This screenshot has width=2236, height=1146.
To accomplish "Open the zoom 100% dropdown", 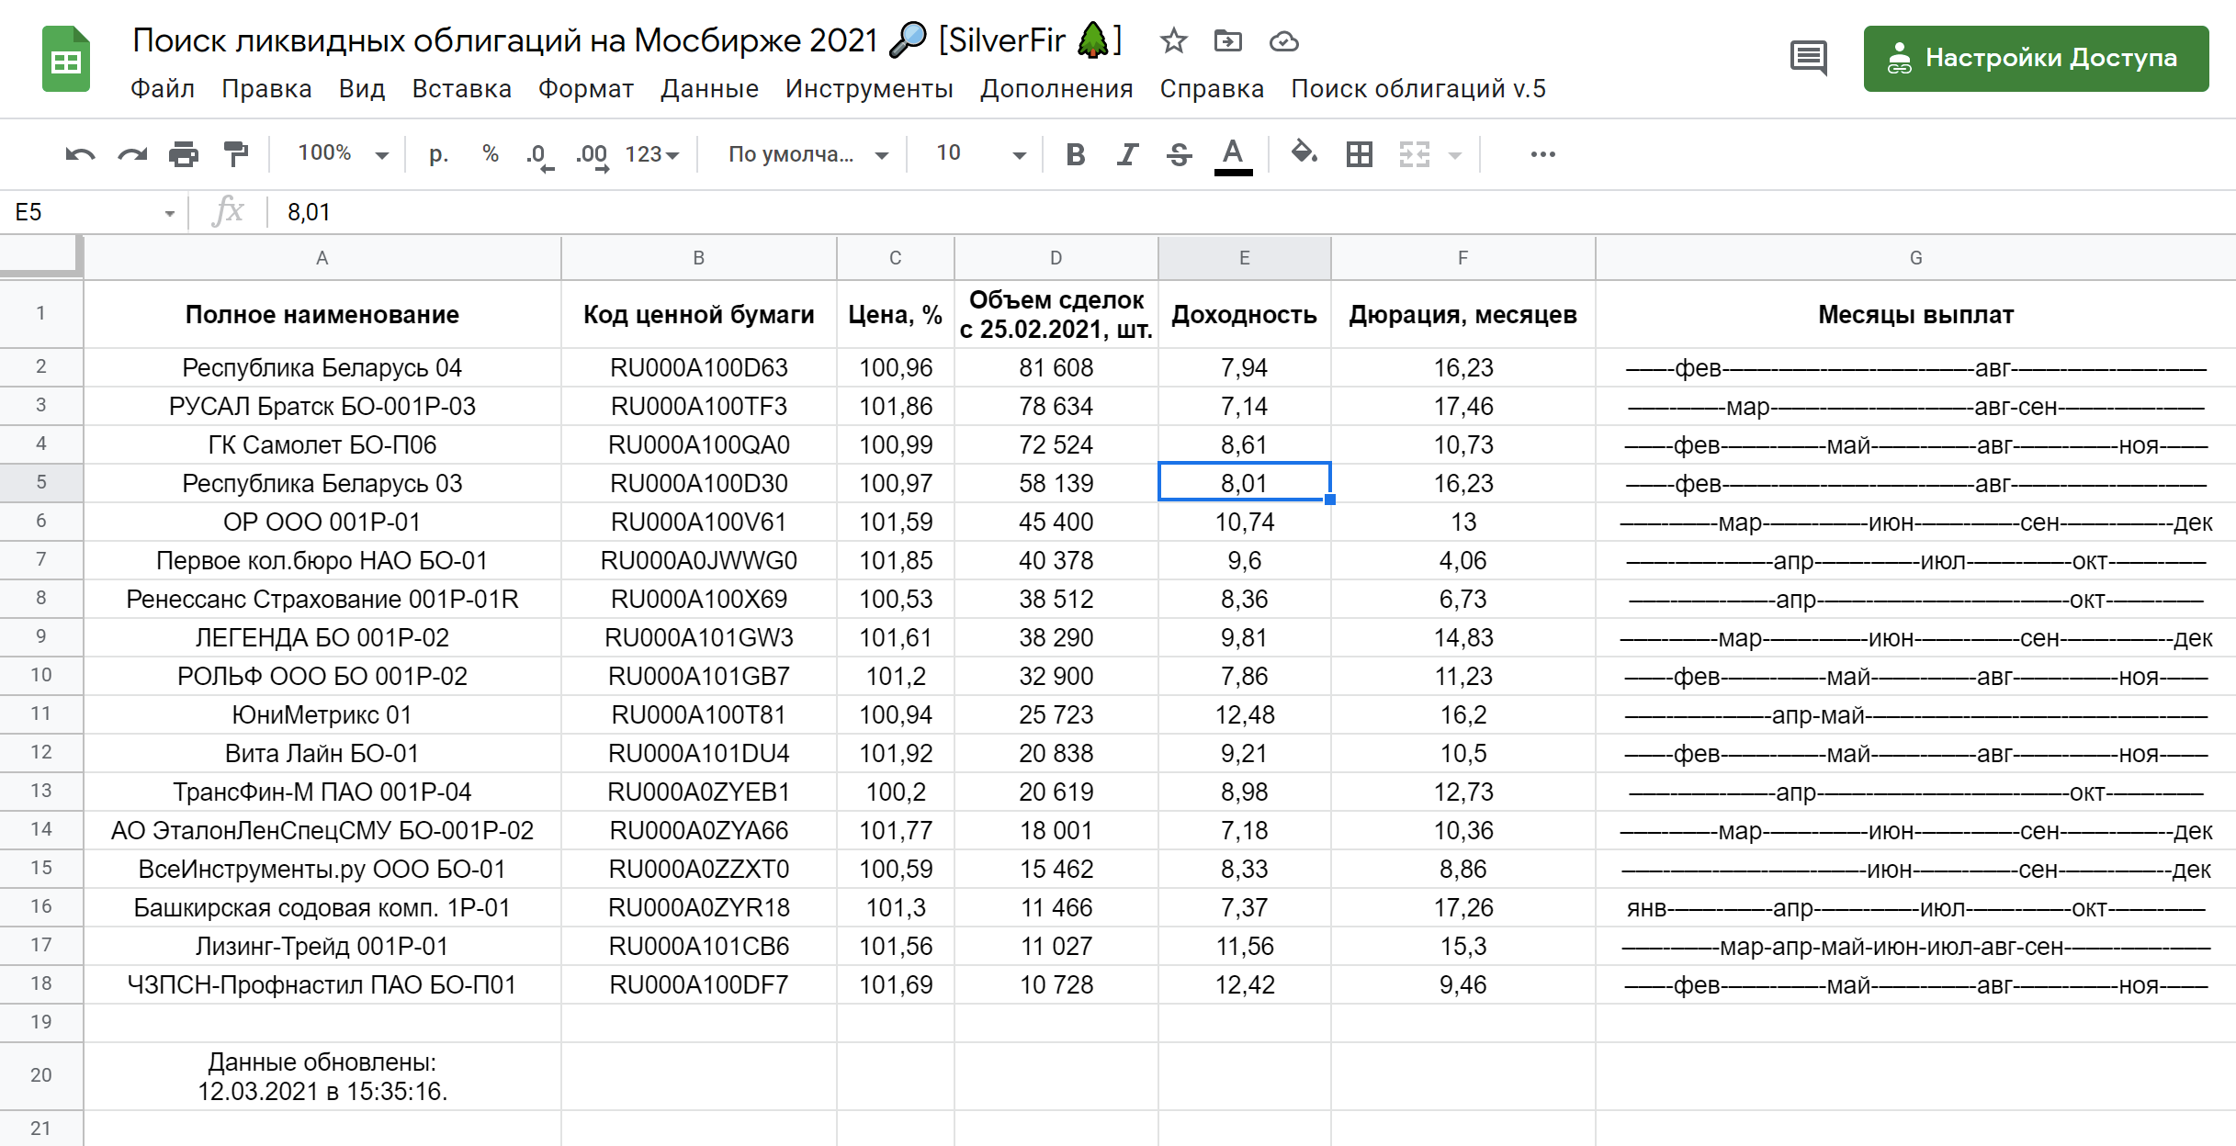I will [x=343, y=154].
